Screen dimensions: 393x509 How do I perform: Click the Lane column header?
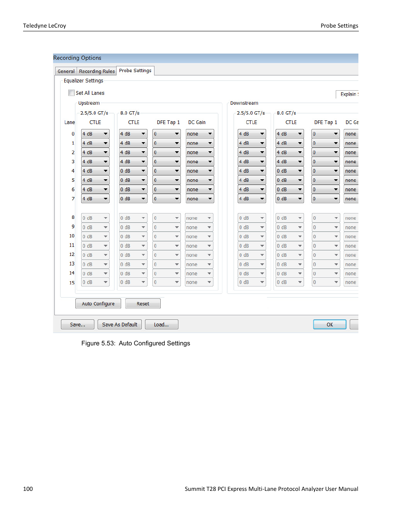point(70,122)
